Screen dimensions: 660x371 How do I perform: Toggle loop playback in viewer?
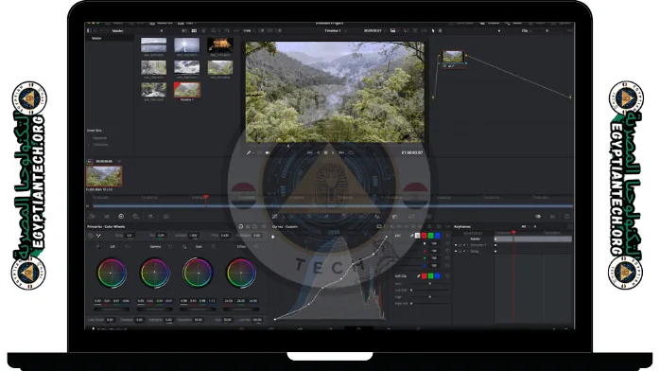[x=351, y=152]
